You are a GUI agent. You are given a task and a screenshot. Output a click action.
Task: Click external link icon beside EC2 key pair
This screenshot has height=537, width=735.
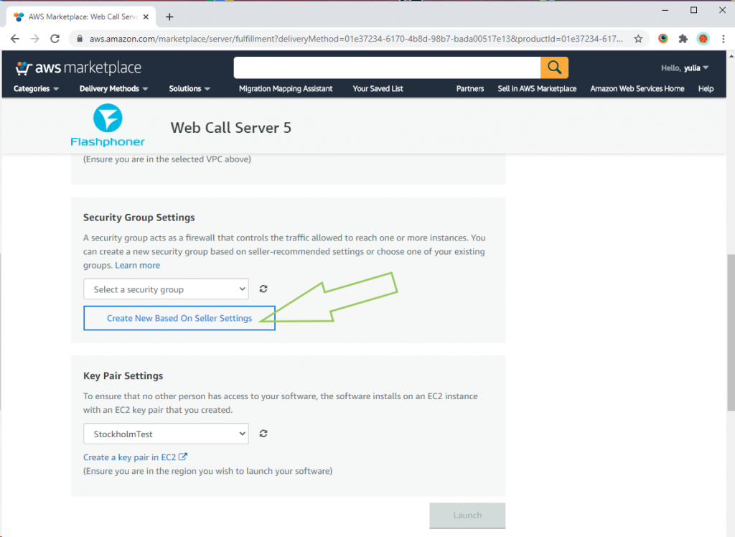183,457
